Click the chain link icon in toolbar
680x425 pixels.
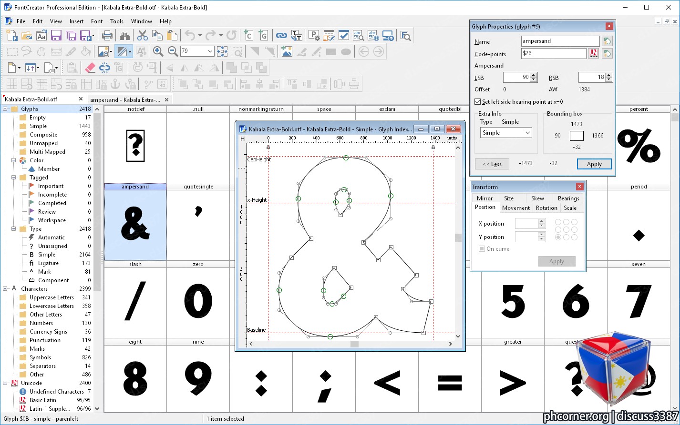(x=281, y=36)
